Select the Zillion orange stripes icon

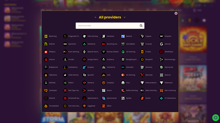[x=104, y=106]
